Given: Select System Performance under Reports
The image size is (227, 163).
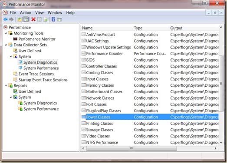Looking at the screenshot, I should pos(41,109).
